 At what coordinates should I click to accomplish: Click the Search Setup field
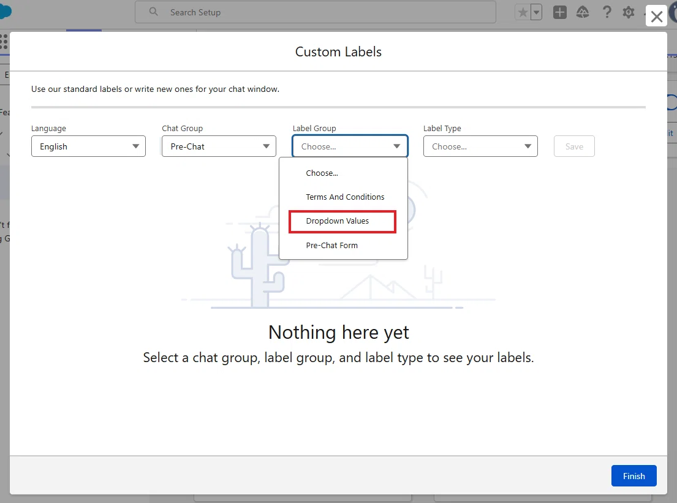pos(315,12)
